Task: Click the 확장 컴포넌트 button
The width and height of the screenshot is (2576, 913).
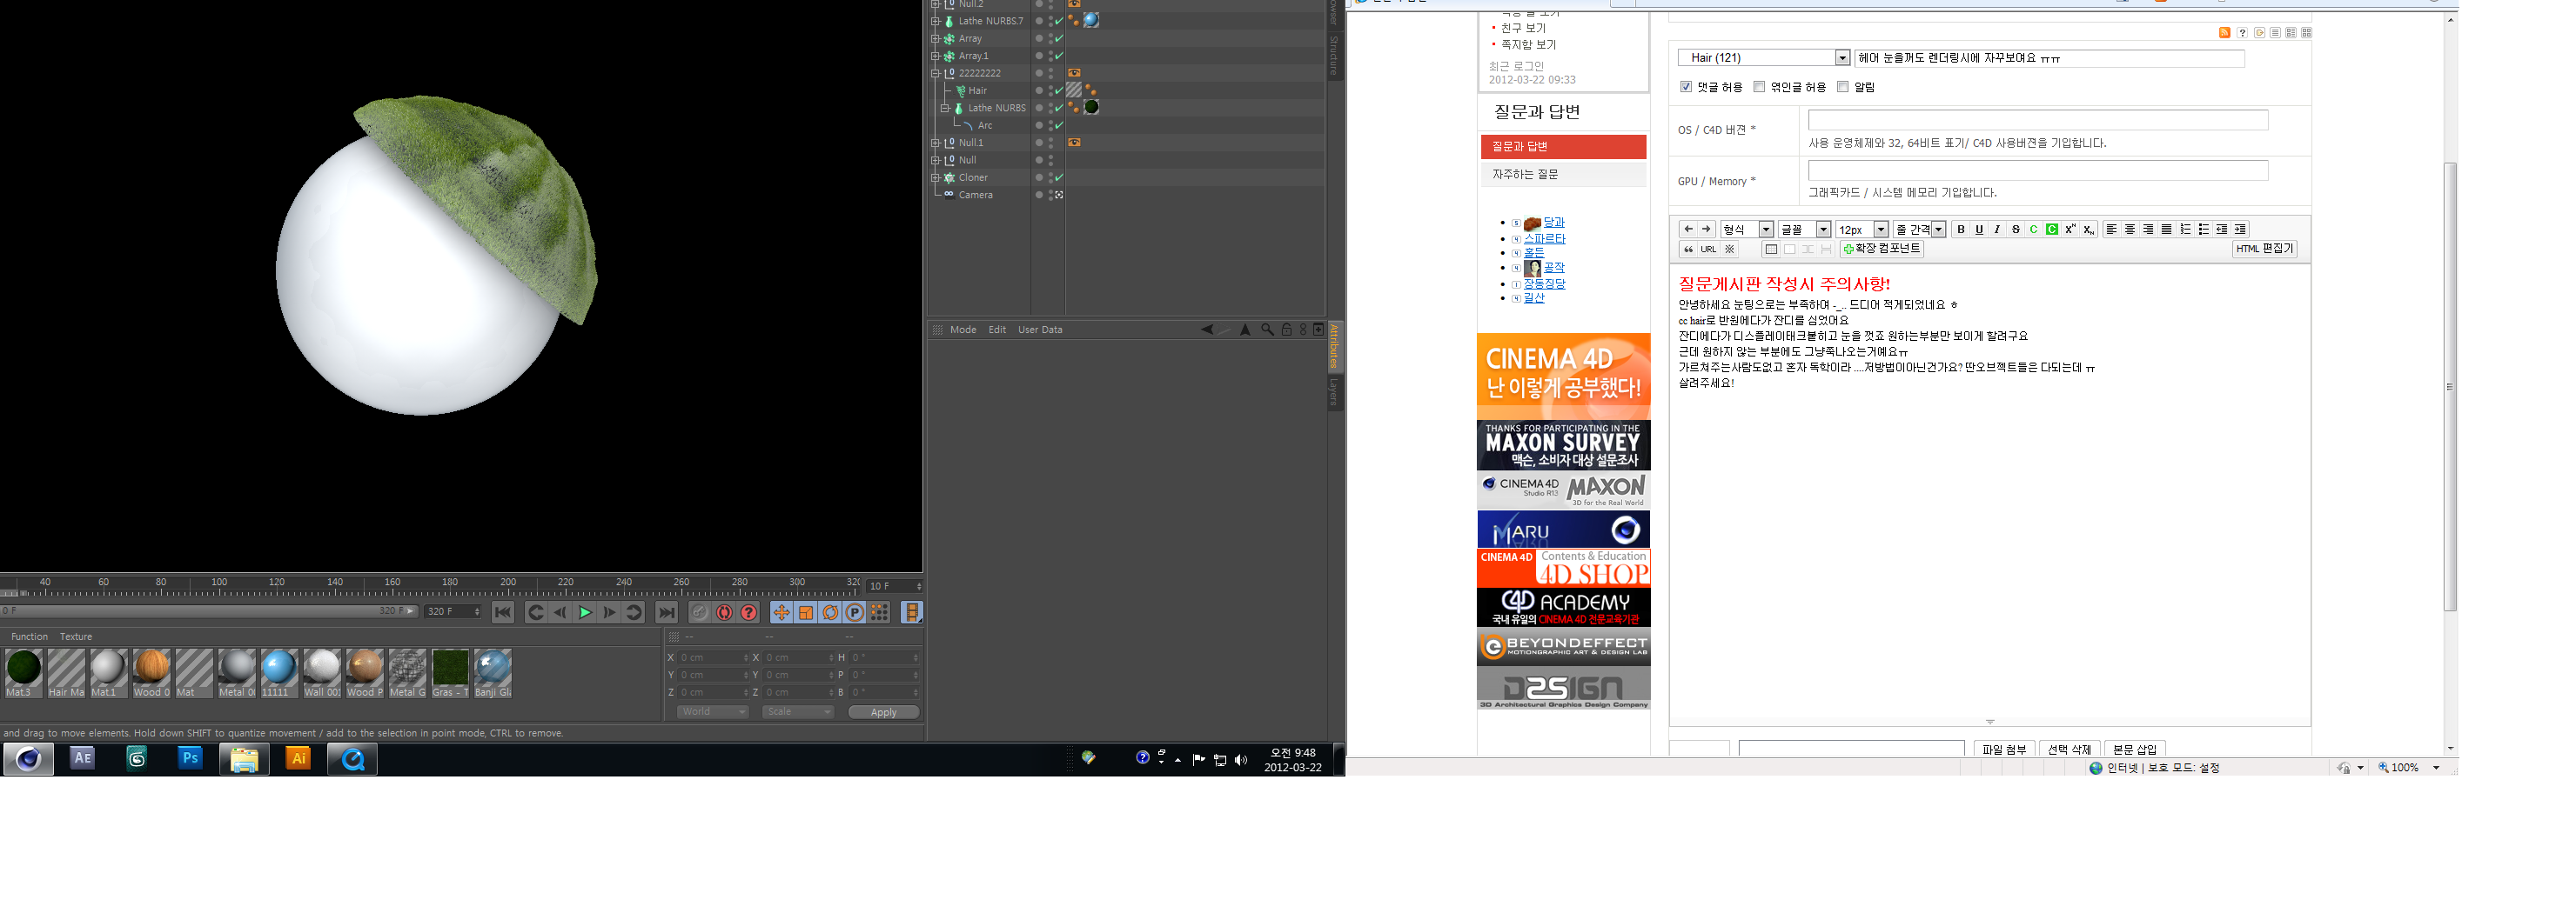Action: tap(1881, 249)
